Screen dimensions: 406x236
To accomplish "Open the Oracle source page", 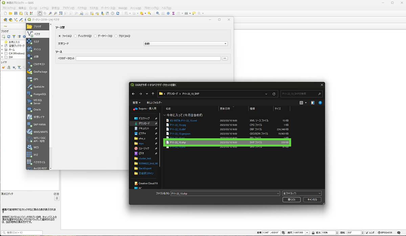I will pyautogui.click(x=38, y=109).
